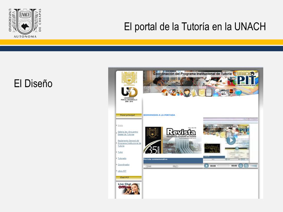Click the picture on easel gallery icon

click(231, 92)
